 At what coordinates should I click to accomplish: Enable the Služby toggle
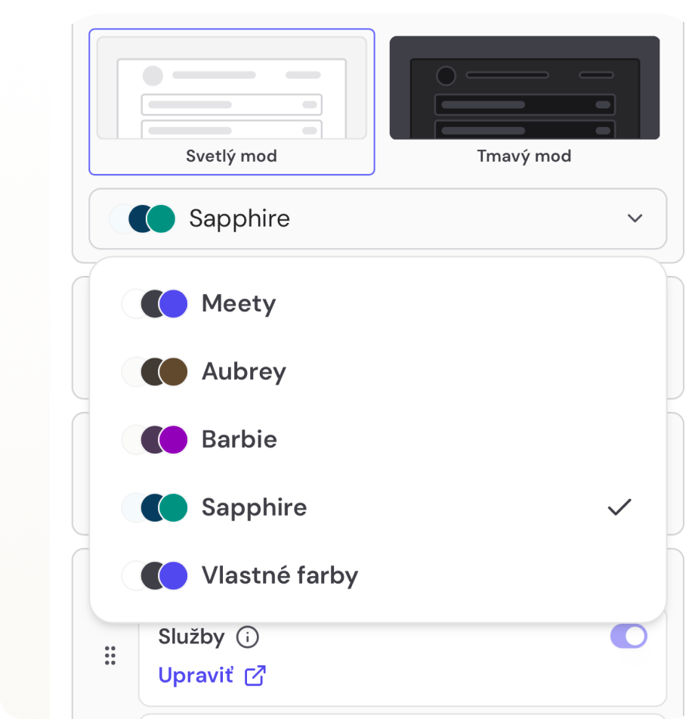(629, 636)
